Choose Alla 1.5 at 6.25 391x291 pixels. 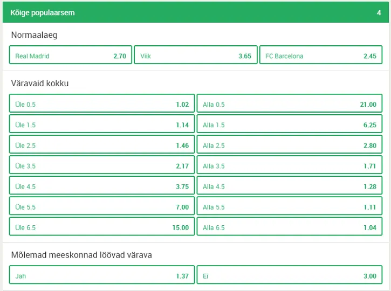(289, 124)
